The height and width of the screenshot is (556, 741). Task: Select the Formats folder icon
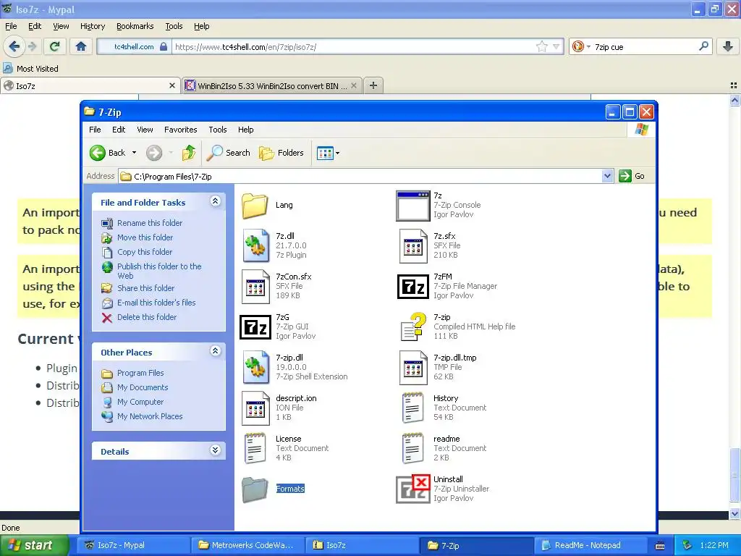[255, 489]
